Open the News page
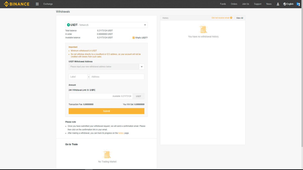This screenshot has height=170, width=303. (x=269, y=4)
